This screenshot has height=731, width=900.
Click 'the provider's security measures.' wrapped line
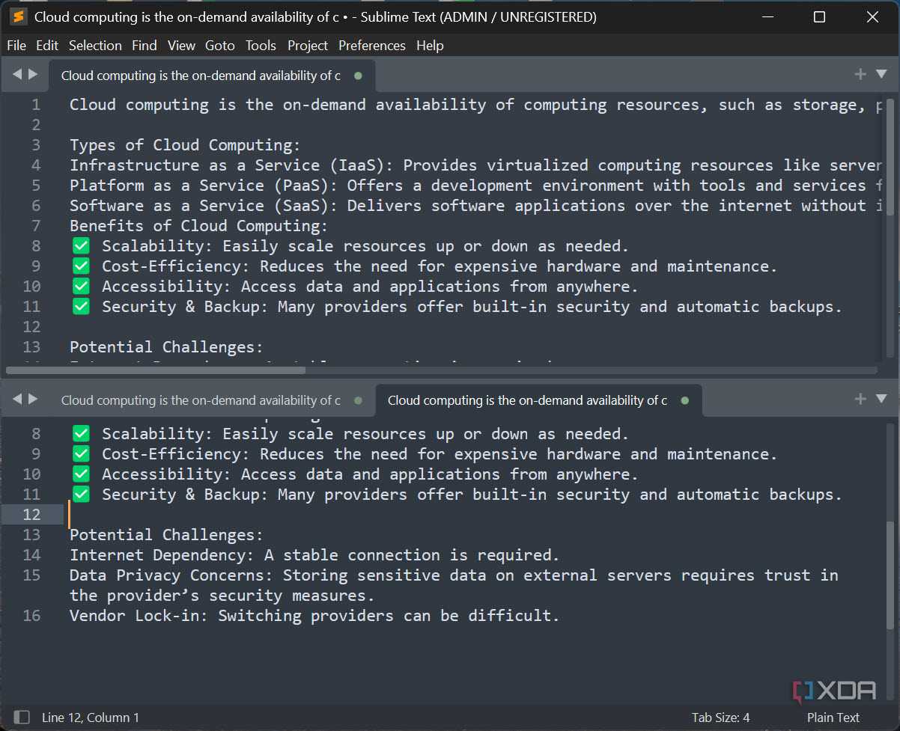[222, 595]
